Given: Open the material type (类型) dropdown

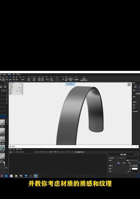Looking at the screenshot, I should click(x=132, y=160).
